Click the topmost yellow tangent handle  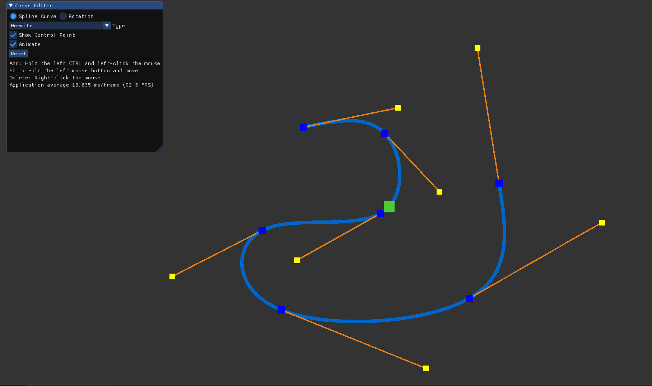tap(478, 48)
